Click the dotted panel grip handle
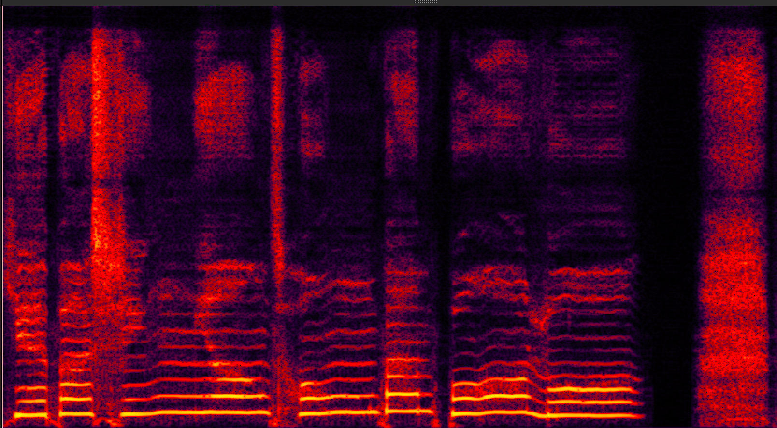This screenshot has height=428, width=777. coord(426,2)
